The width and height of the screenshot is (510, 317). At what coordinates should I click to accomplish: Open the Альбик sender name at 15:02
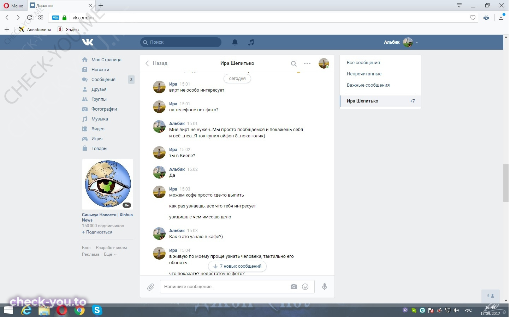[x=177, y=169]
